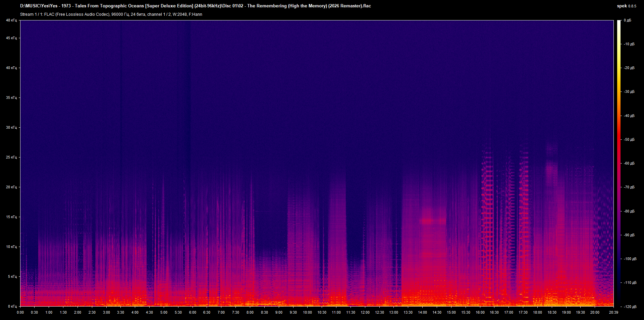Viewport: 644px width, 320px height.
Task: Click the 19:00 time axis label
Action: [566, 313]
